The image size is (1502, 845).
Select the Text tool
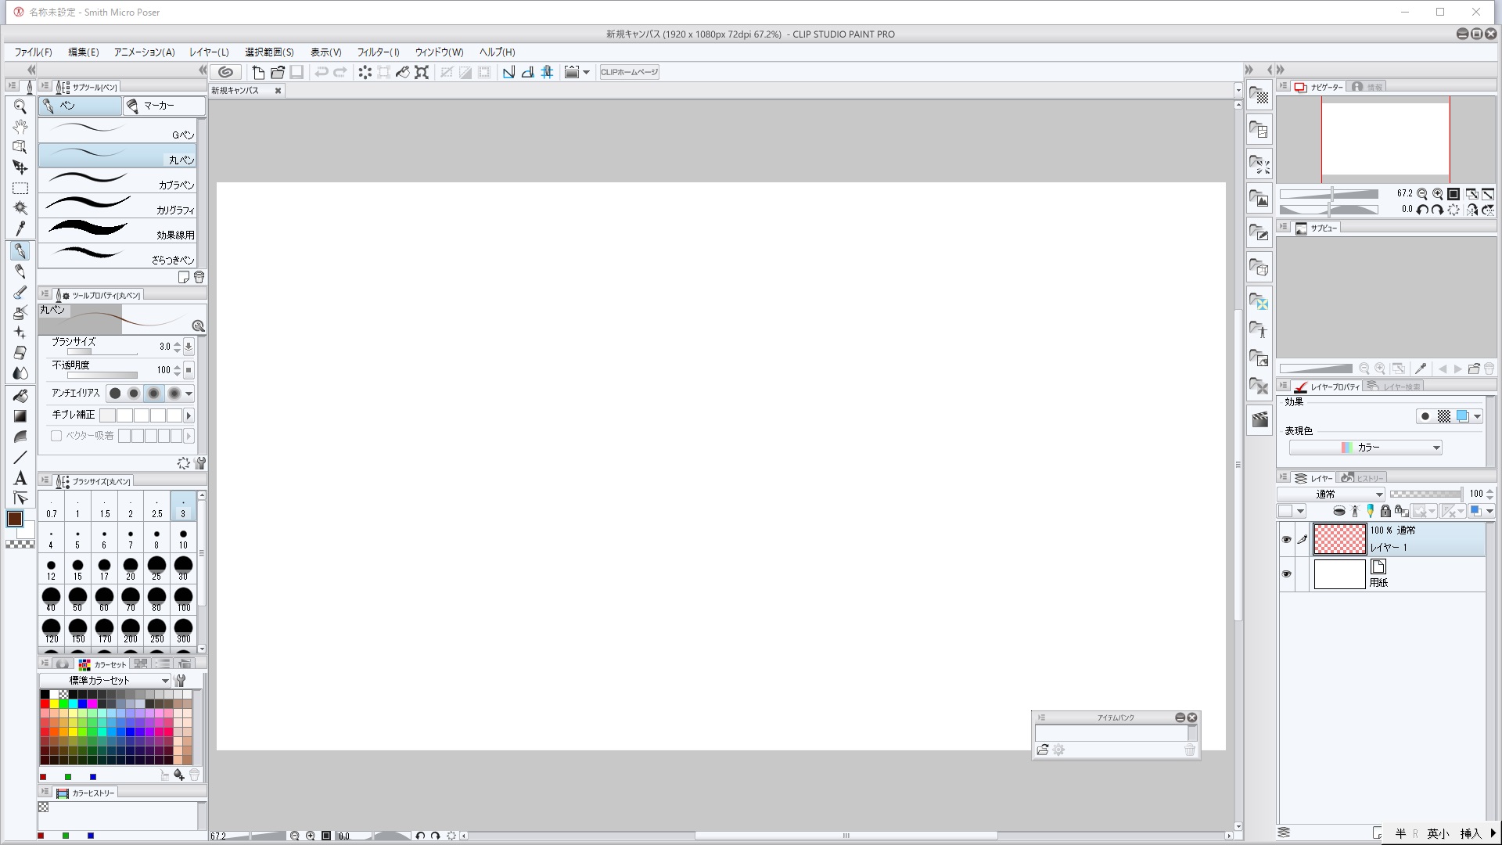(x=20, y=478)
